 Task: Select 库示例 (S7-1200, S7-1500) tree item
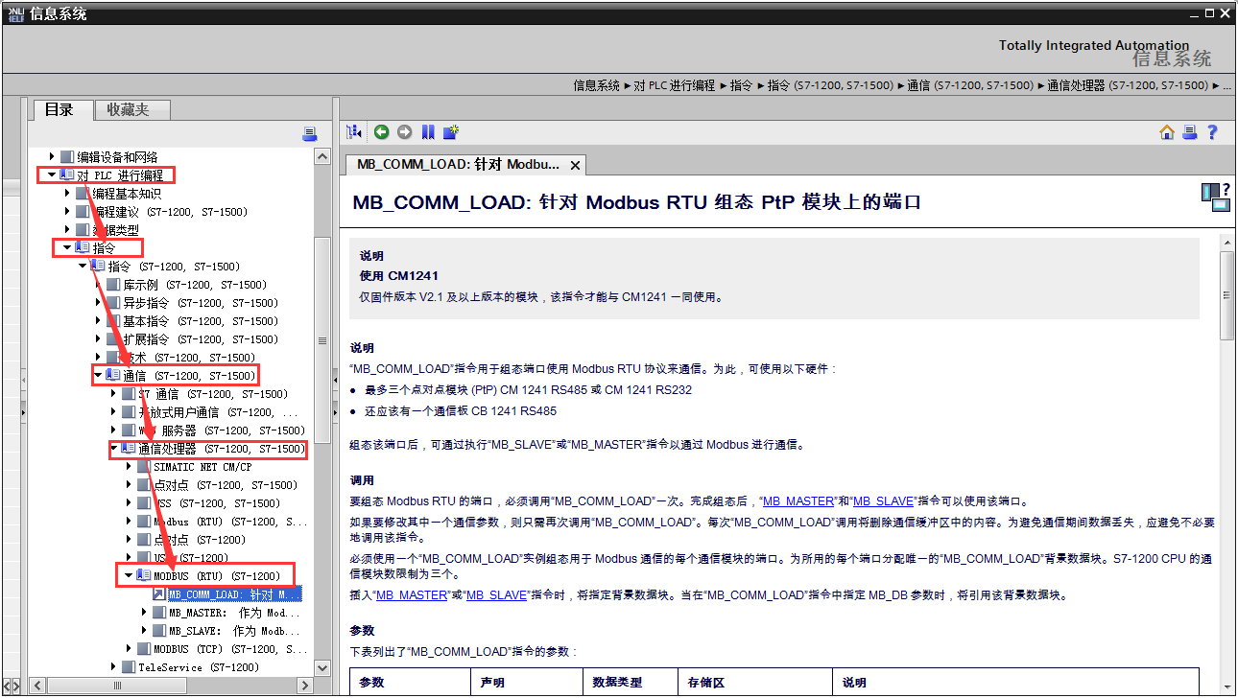[x=195, y=284]
